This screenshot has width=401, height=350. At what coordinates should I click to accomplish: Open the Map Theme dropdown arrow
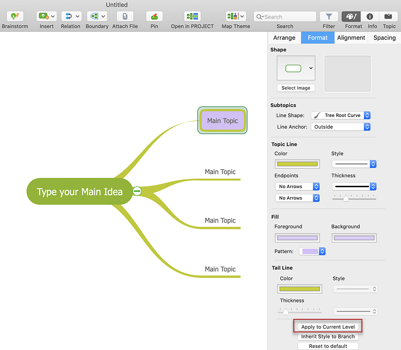(242, 17)
